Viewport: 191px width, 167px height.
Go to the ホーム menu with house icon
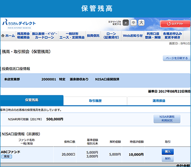pyautogui.click(x=8, y=36)
